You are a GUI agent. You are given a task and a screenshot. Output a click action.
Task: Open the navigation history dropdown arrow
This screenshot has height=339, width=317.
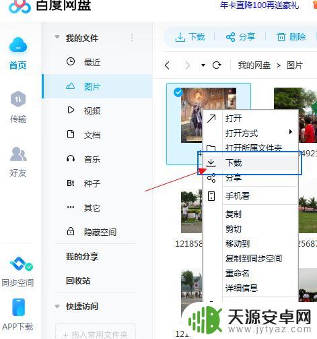pyautogui.click(x=203, y=65)
